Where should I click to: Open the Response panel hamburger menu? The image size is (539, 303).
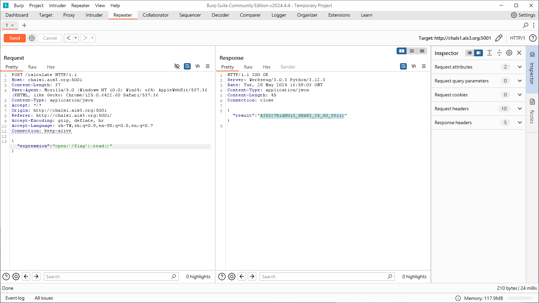click(x=424, y=66)
